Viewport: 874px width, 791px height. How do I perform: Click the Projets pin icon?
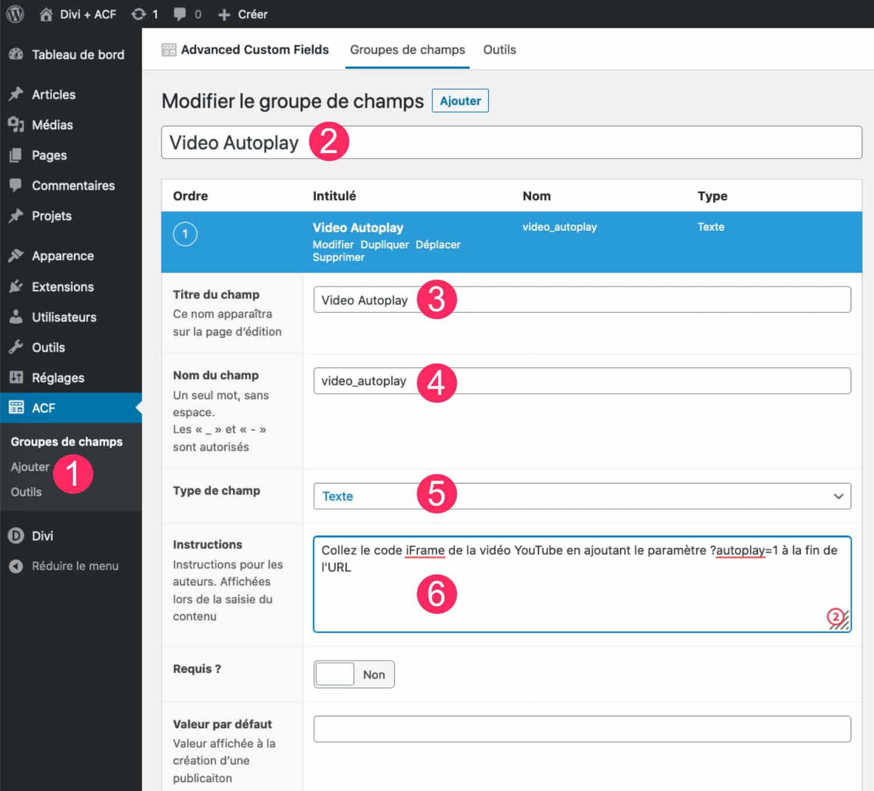point(16,216)
